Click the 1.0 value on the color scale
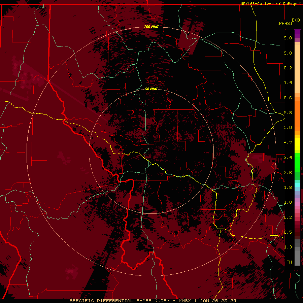The height and width of the screenshot is (303, 303). coord(288,202)
